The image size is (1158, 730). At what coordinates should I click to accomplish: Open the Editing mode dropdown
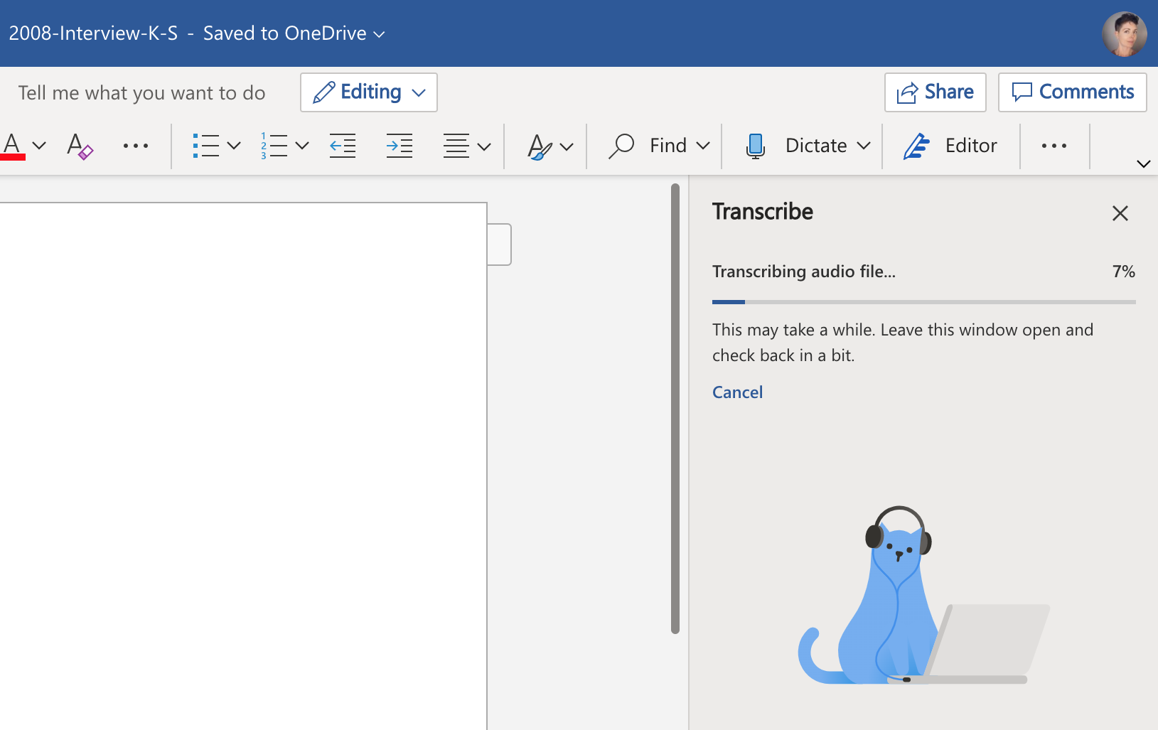[x=369, y=92]
